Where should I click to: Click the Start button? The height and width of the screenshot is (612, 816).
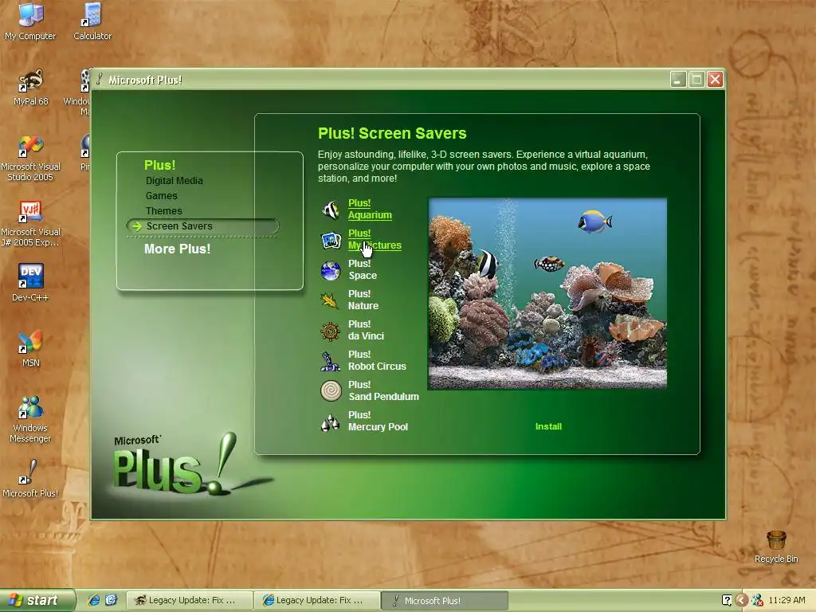tap(37, 601)
